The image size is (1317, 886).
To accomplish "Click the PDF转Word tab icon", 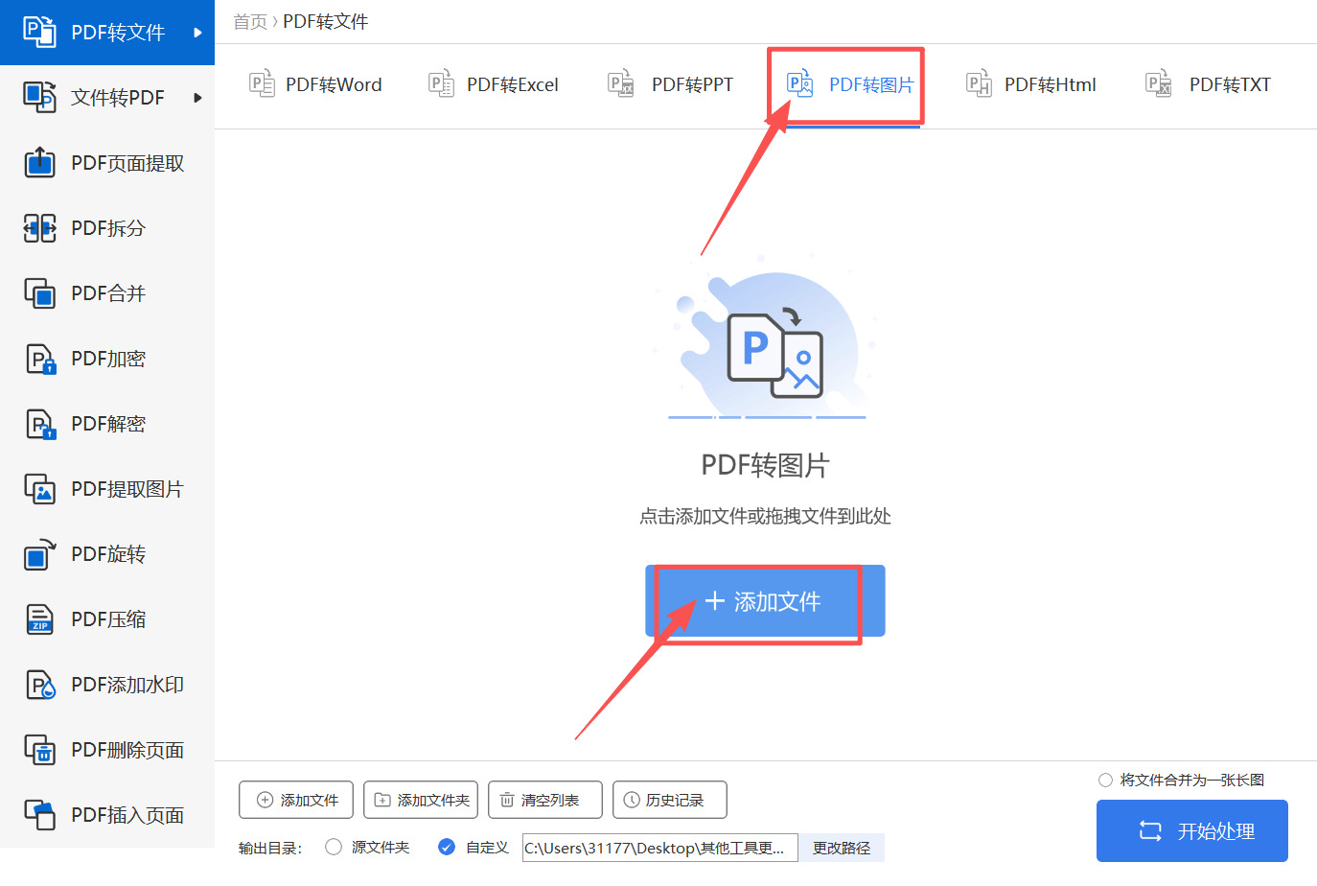I will point(262,84).
